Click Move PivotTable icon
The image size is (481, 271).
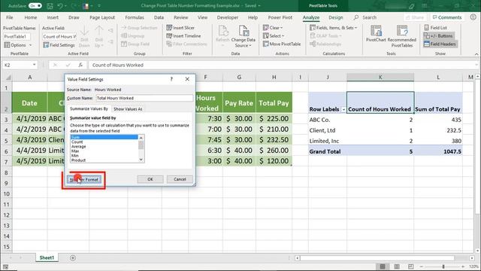click(265, 44)
